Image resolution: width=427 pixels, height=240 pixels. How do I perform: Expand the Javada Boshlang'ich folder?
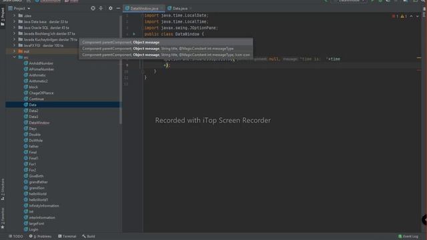coord(14,33)
